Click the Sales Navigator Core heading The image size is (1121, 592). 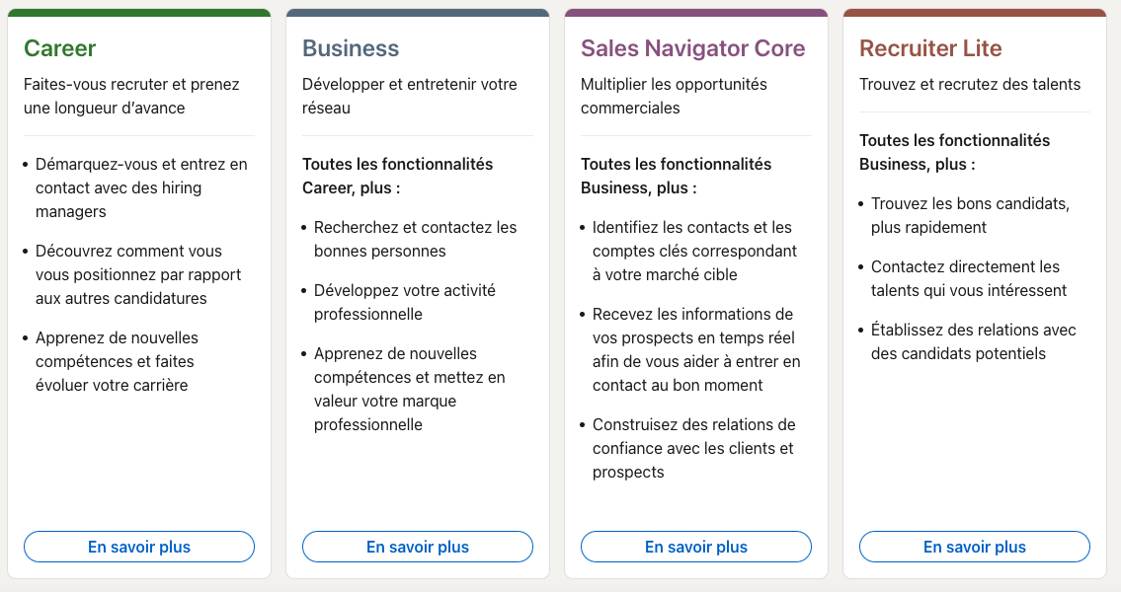tap(692, 48)
